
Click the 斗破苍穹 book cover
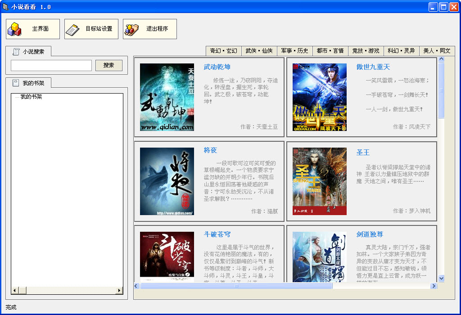tap(167, 257)
